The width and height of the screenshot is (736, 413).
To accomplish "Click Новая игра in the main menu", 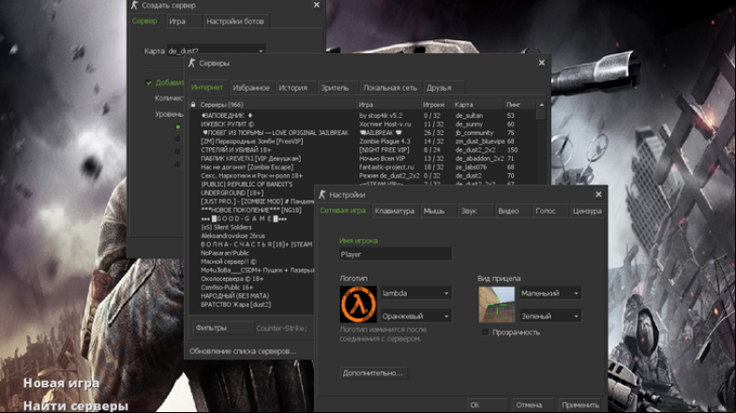I will [x=62, y=383].
